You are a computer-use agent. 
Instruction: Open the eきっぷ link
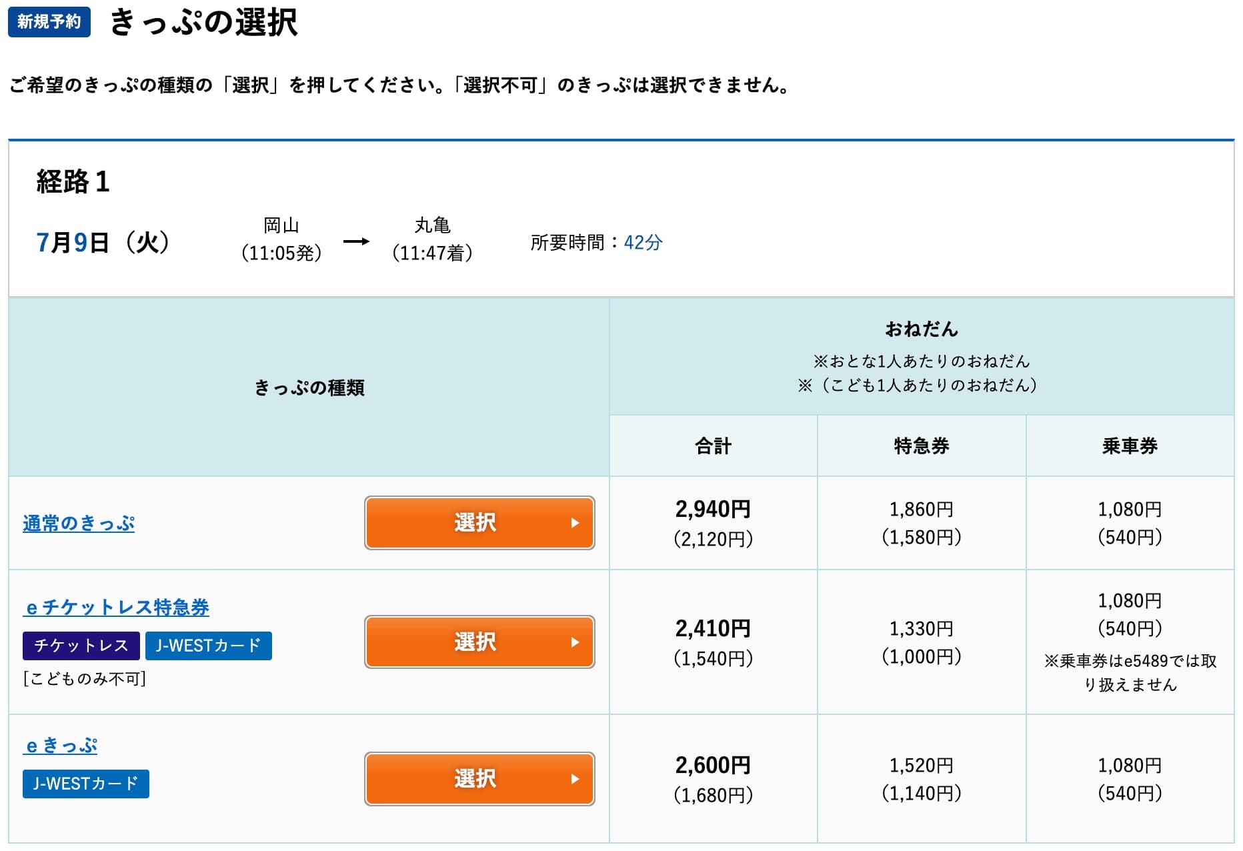tap(60, 745)
